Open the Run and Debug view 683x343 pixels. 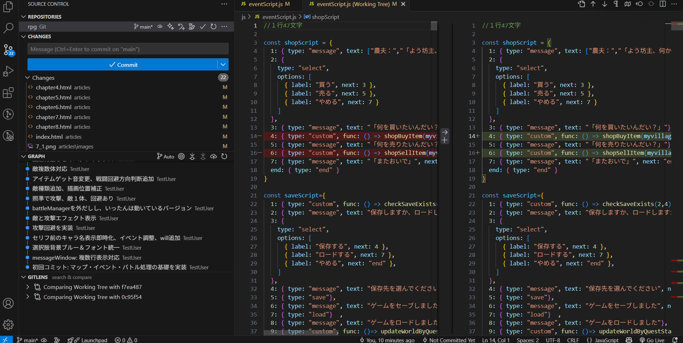[x=8, y=71]
